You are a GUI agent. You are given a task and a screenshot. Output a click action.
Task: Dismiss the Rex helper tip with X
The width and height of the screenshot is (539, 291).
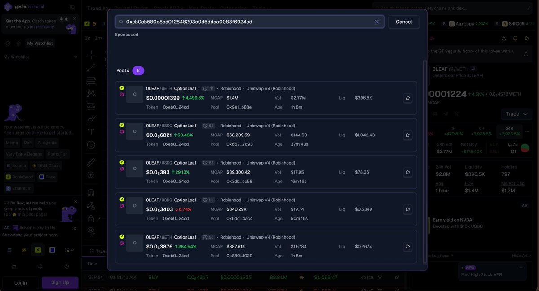pyautogui.click(x=75, y=202)
